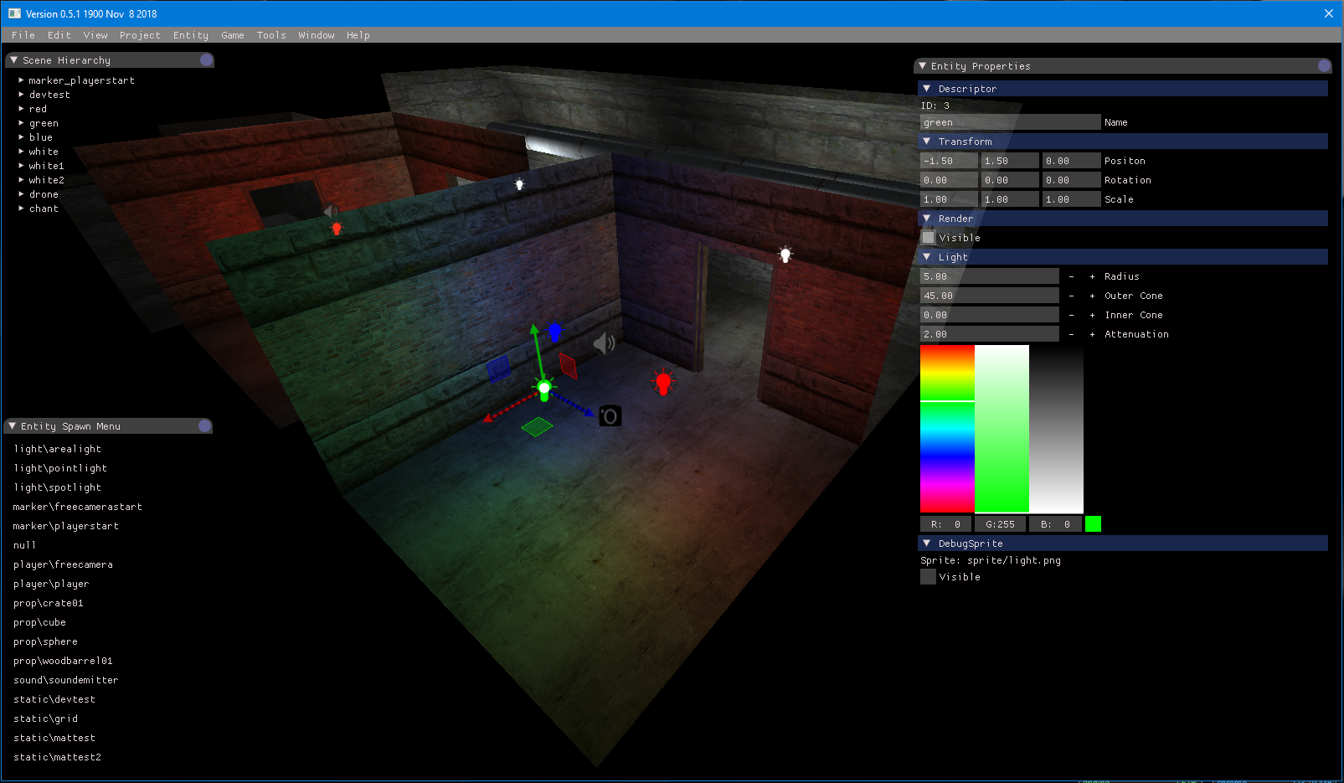Click the green plane handle of gizmo
Image resolution: width=1344 pixels, height=783 pixels.
tap(537, 427)
